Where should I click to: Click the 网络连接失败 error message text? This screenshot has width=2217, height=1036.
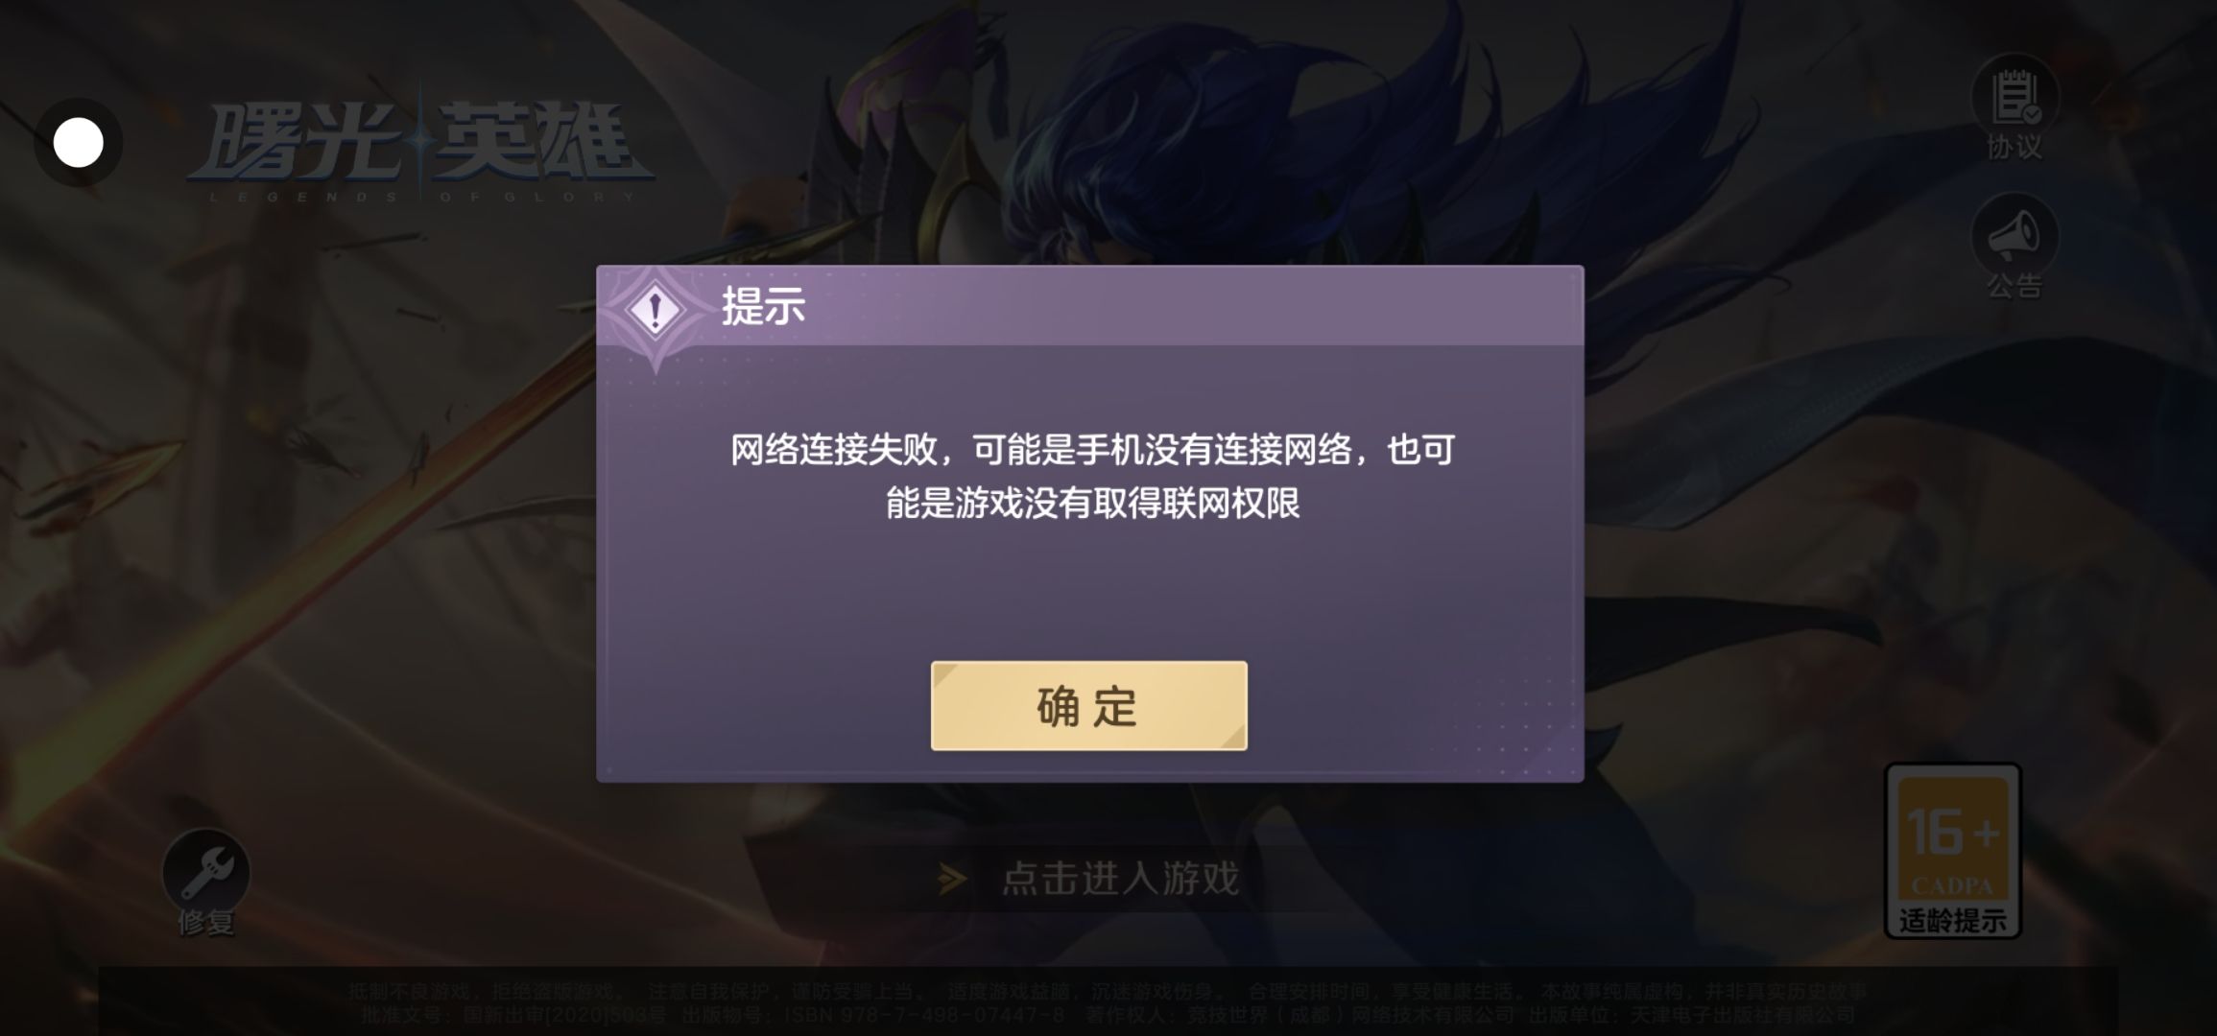[1092, 476]
